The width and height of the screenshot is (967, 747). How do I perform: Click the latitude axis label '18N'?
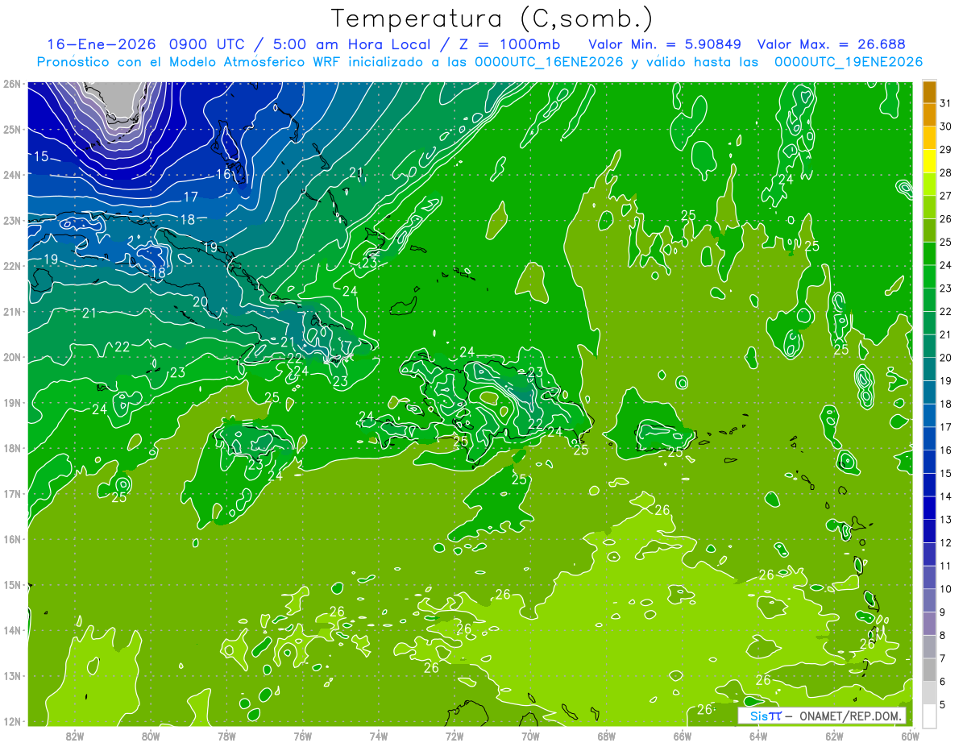pyautogui.click(x=11, y=447)
